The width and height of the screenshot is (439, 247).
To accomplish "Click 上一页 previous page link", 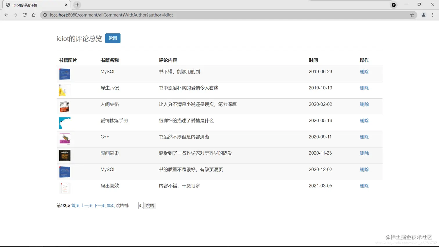I will click(x=86, y=205).
